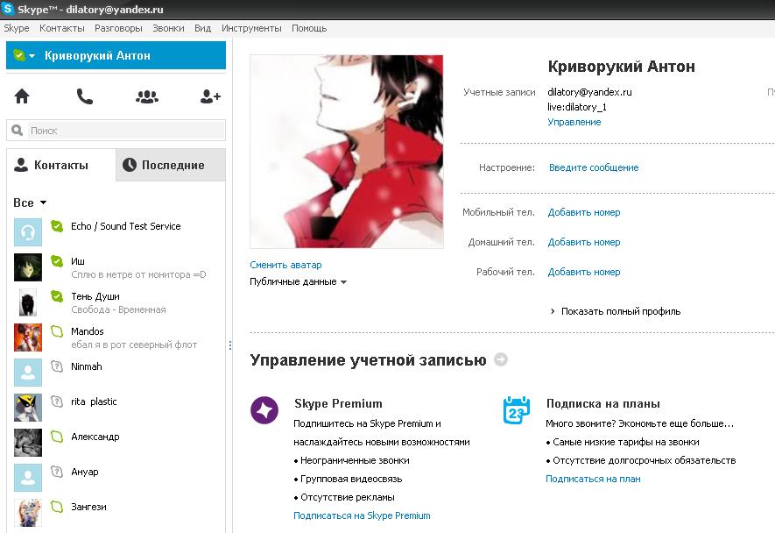Add a work phone number link
The width and height of the screenshot is (775, 533).
click(x=584, y=272)
